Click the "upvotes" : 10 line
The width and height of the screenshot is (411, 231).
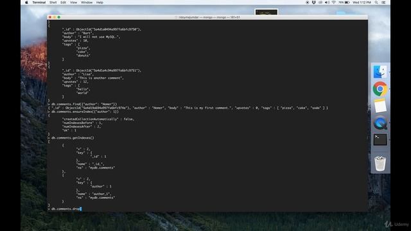click(76, 40)
